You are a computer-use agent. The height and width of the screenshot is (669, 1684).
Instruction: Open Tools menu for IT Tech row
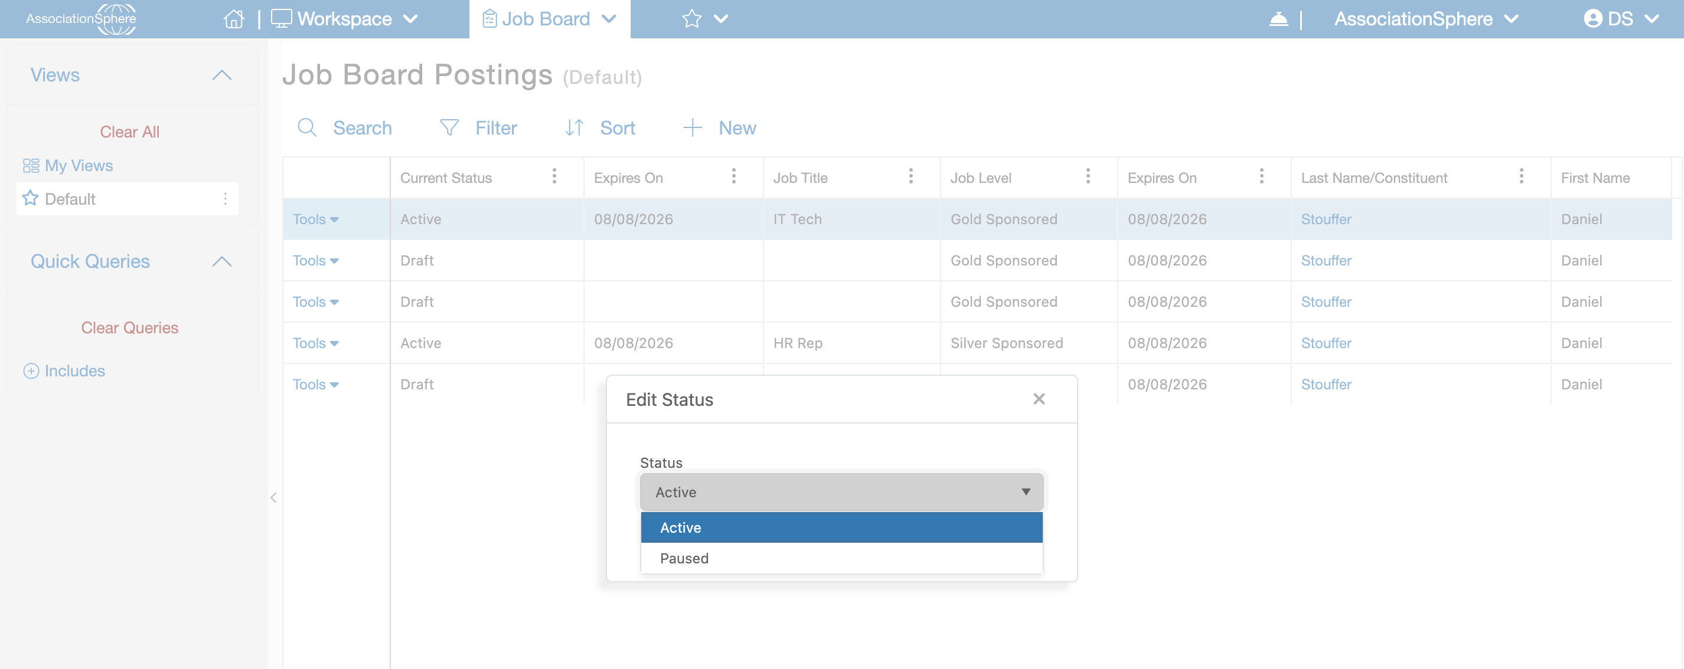tap(315, 219)
